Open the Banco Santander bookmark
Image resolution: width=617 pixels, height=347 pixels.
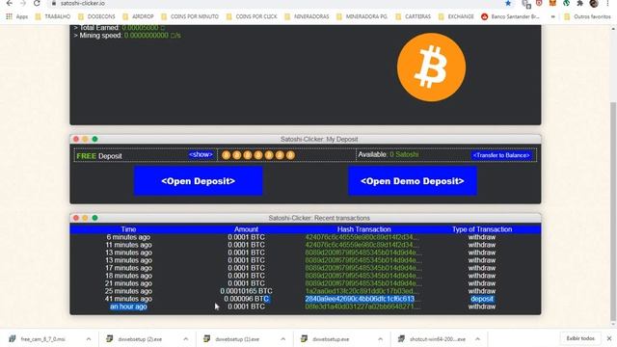pyautogui.click(x=510, y=16)
